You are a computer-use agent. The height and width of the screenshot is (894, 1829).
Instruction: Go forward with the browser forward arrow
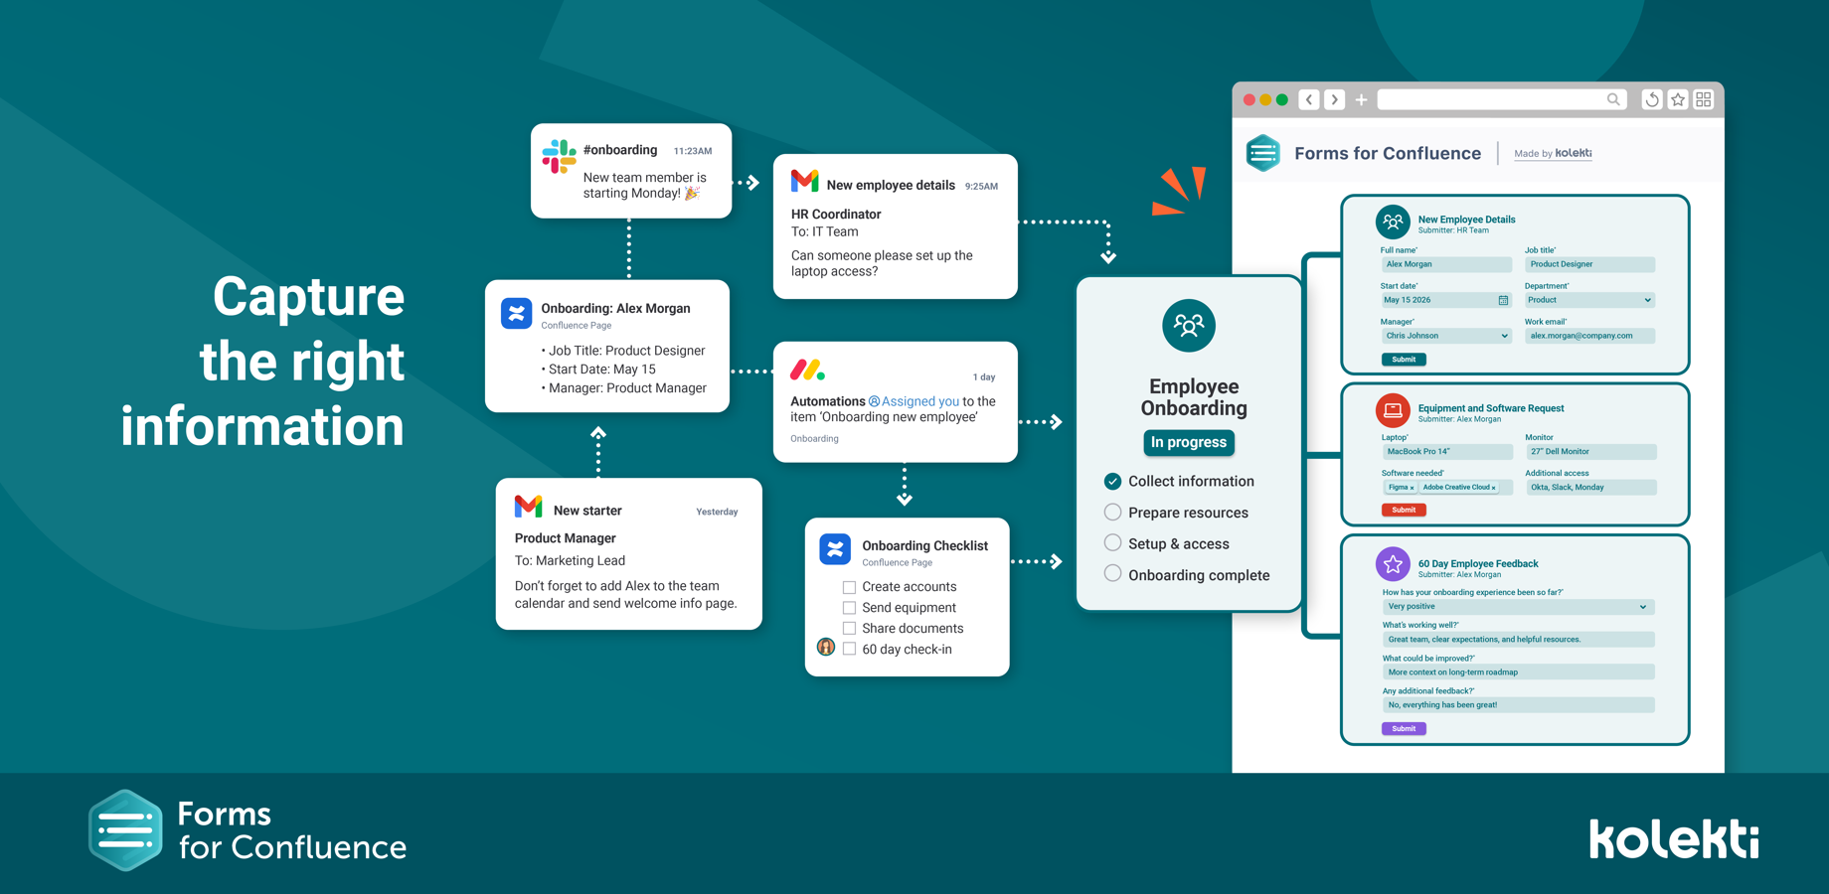(x=1335, y=99)
